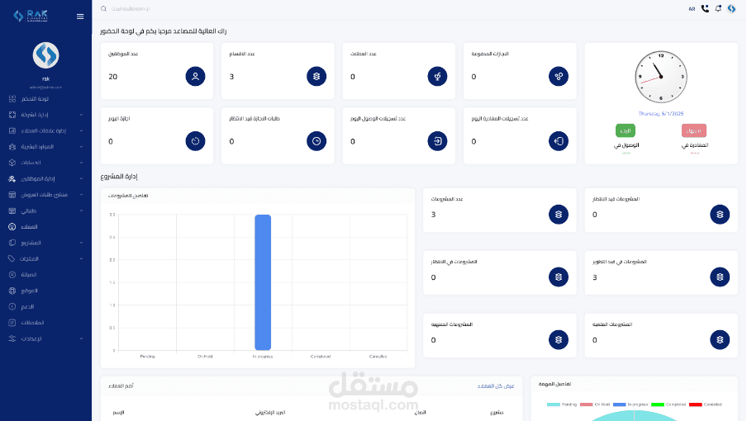
Task: Click the search magnifier icon in top bar
Action: 103,8
